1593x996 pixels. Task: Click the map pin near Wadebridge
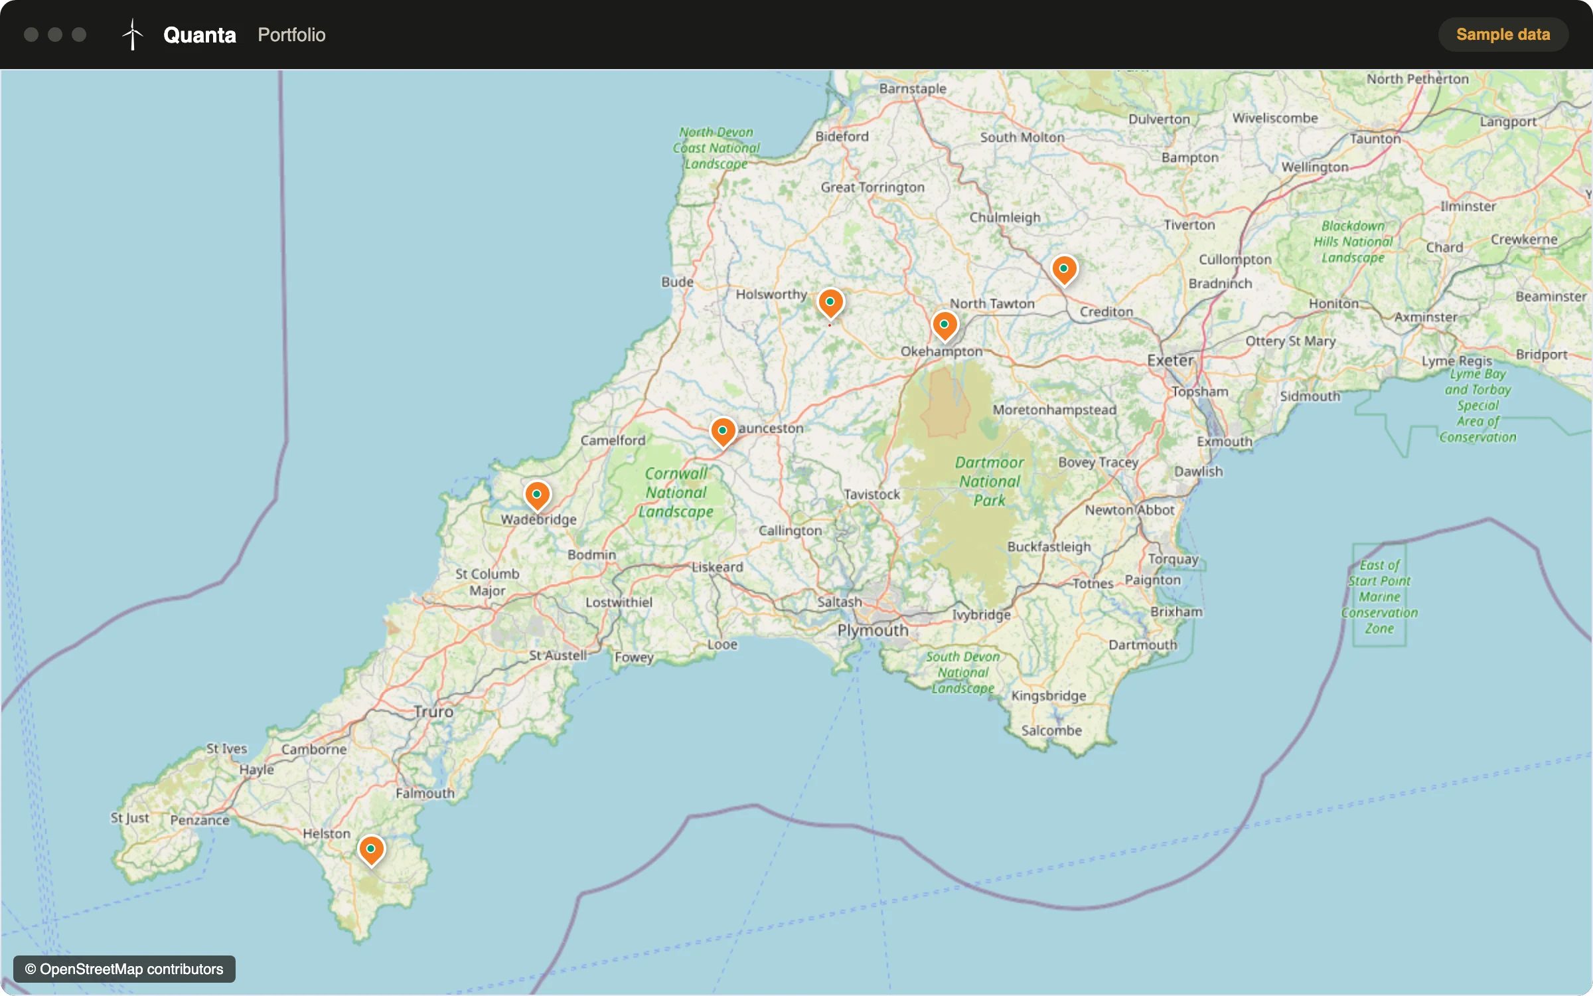pos(537,495)
